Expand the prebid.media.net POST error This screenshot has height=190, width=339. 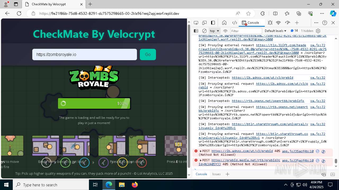(x=201, y=160)
